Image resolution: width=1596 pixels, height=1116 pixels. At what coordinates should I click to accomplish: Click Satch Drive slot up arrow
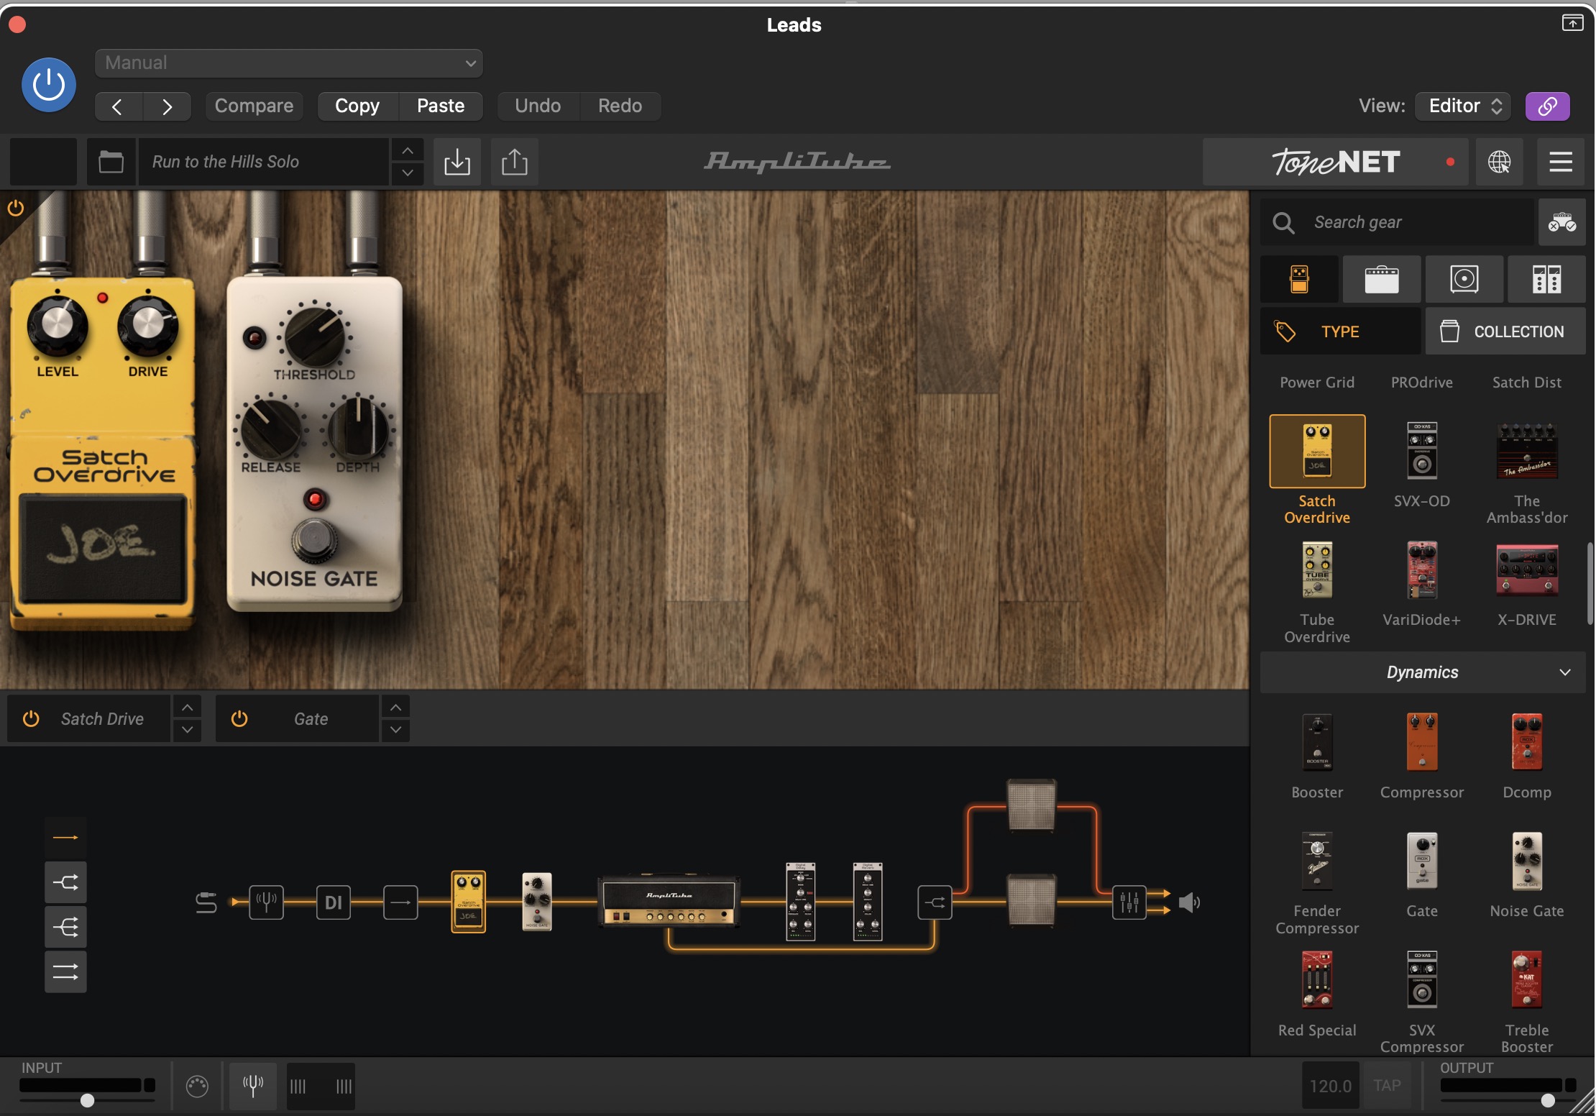click(x=187, y=708)
